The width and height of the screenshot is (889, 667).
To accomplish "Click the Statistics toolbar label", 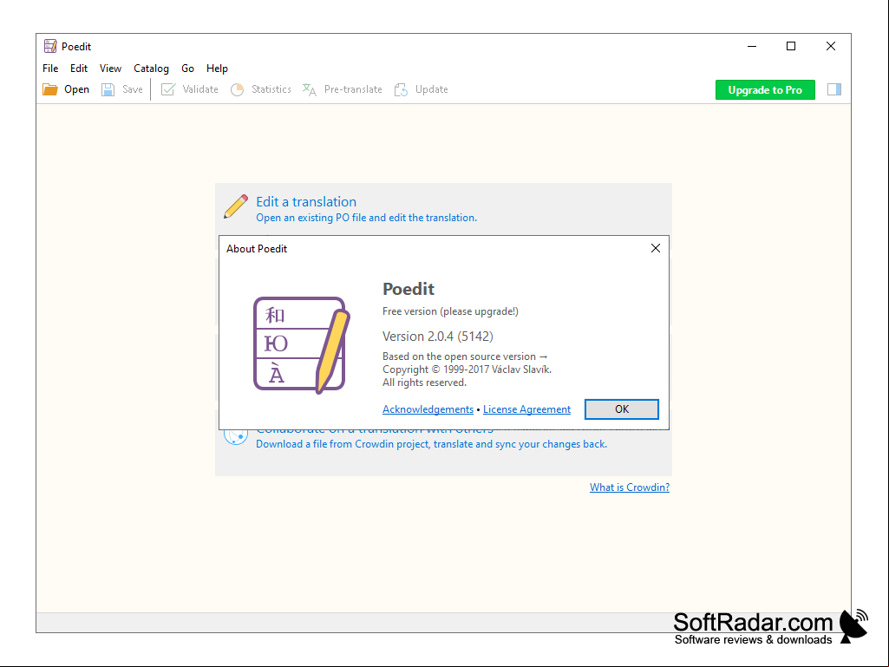I will 271,89.
